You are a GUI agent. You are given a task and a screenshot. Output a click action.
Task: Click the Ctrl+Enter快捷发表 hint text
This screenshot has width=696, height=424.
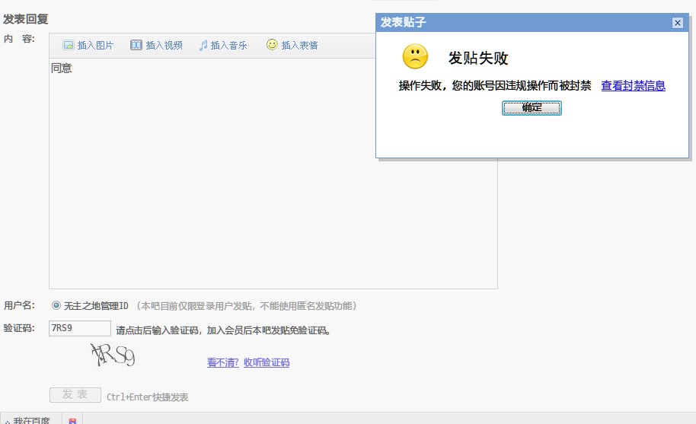[x=148, y=397]
